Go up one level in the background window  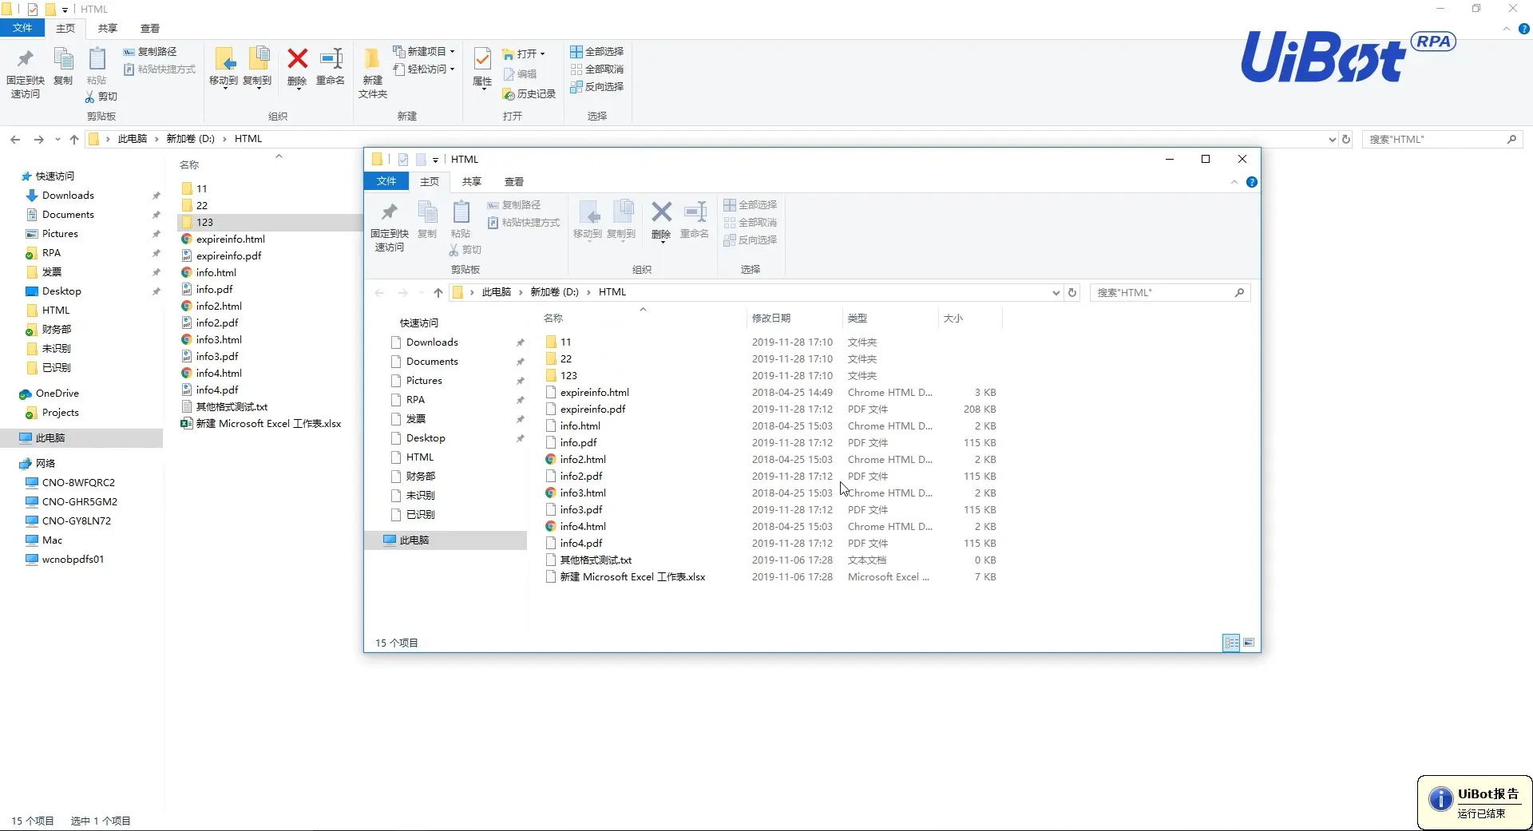(74, 139)
